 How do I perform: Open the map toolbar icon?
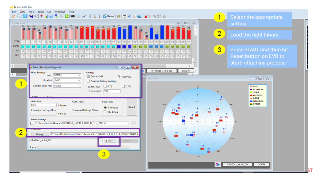pyautogui.click(x=119, y=16)
